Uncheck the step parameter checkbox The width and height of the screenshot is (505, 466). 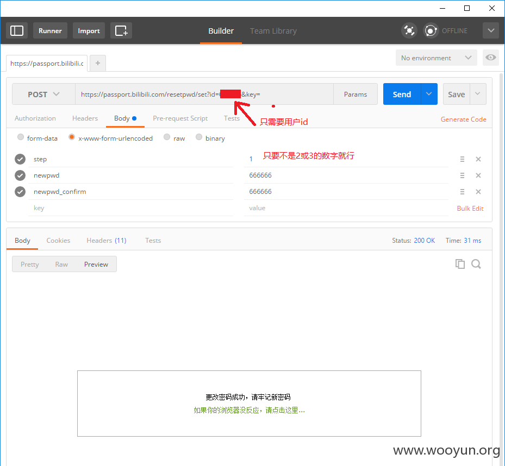(20, 159)
